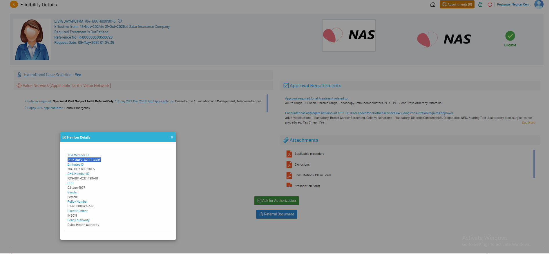The image size is (554, 254).
Task: Open the Exclusions attachment link
Action: point(302,165)
